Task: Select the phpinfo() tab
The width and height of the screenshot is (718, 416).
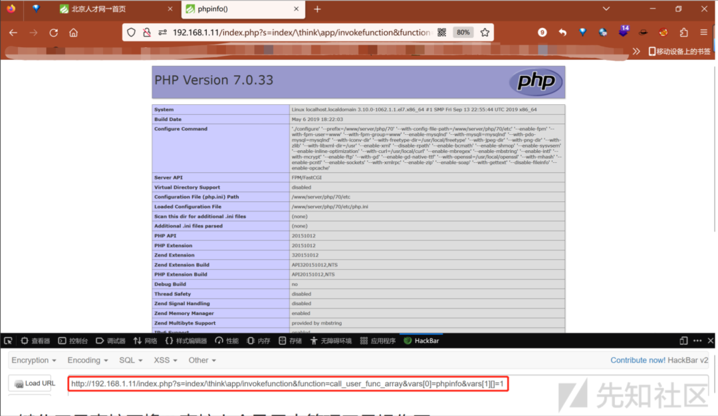Action: click(x=243, y=9)
